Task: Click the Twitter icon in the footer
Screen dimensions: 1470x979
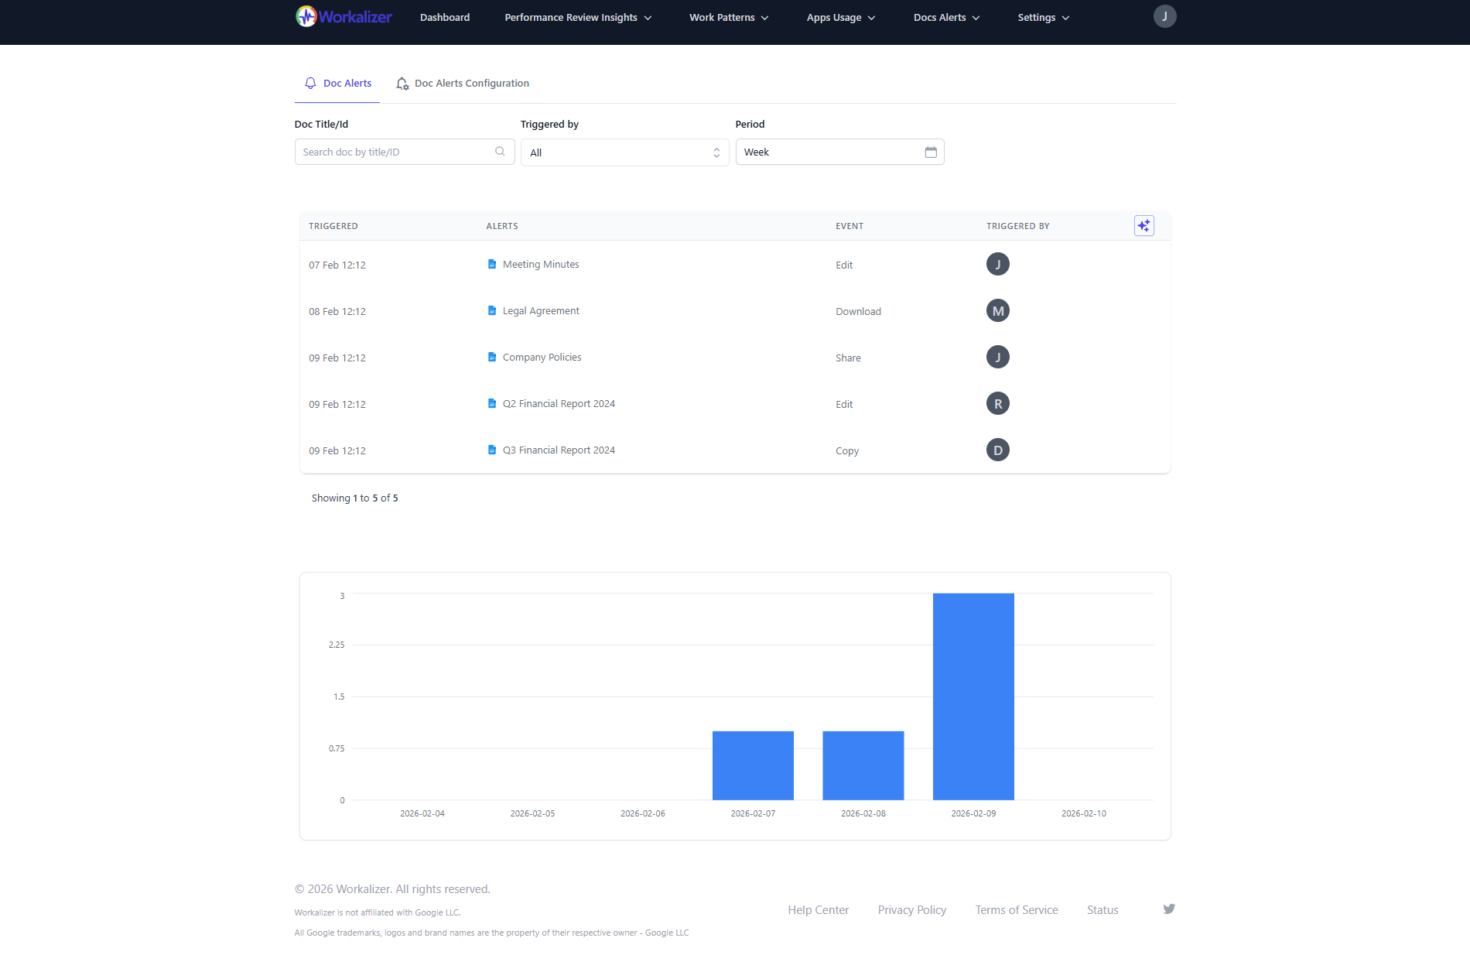Action: tap(1169, 909)
